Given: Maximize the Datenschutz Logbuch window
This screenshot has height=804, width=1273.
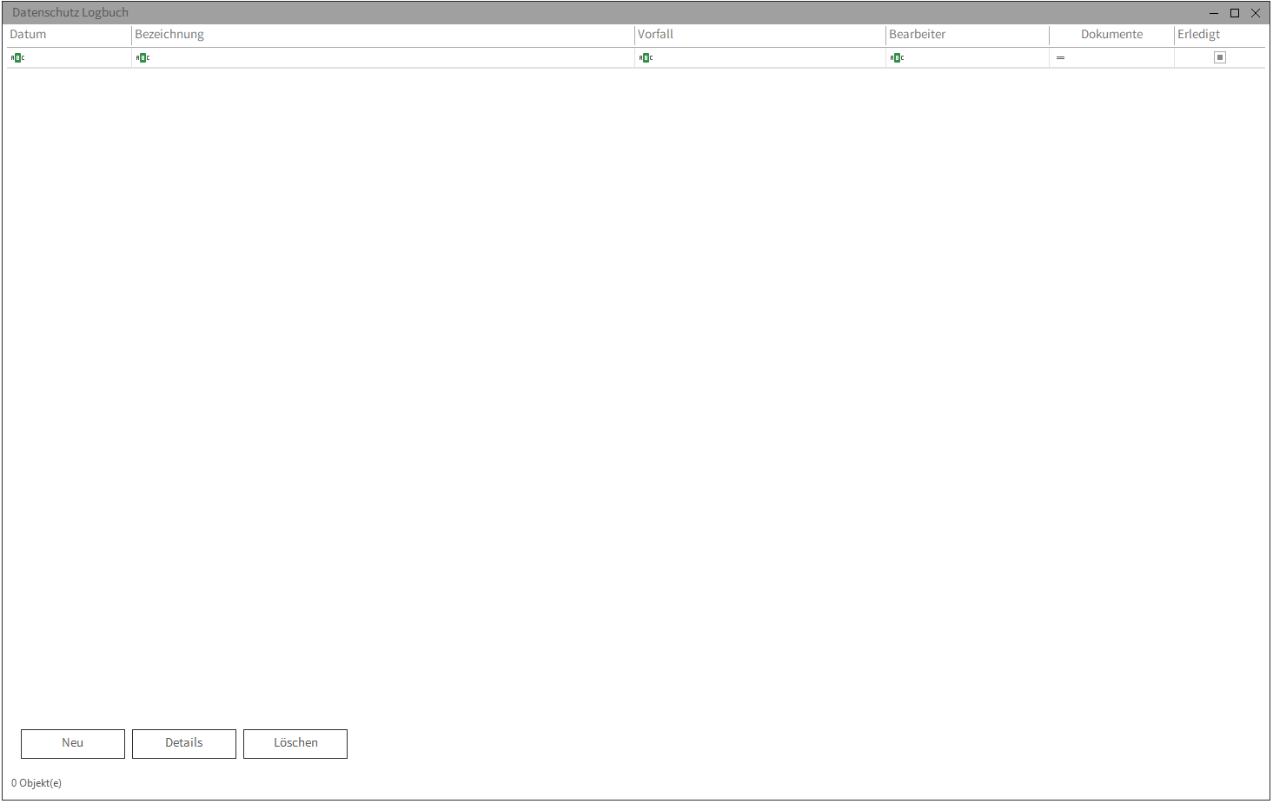Looking at the screenshot, I should point(1235,13).
